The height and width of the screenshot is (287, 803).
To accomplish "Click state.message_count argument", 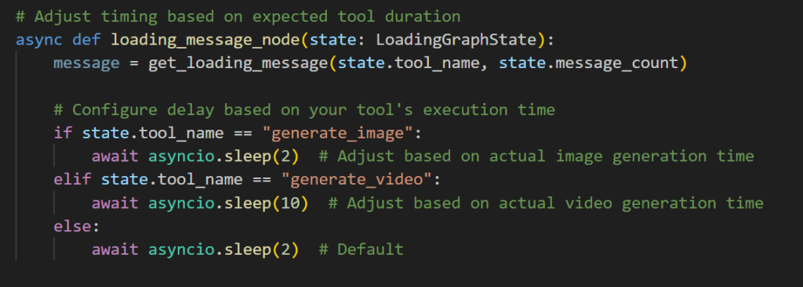I will tap(587, 63).
